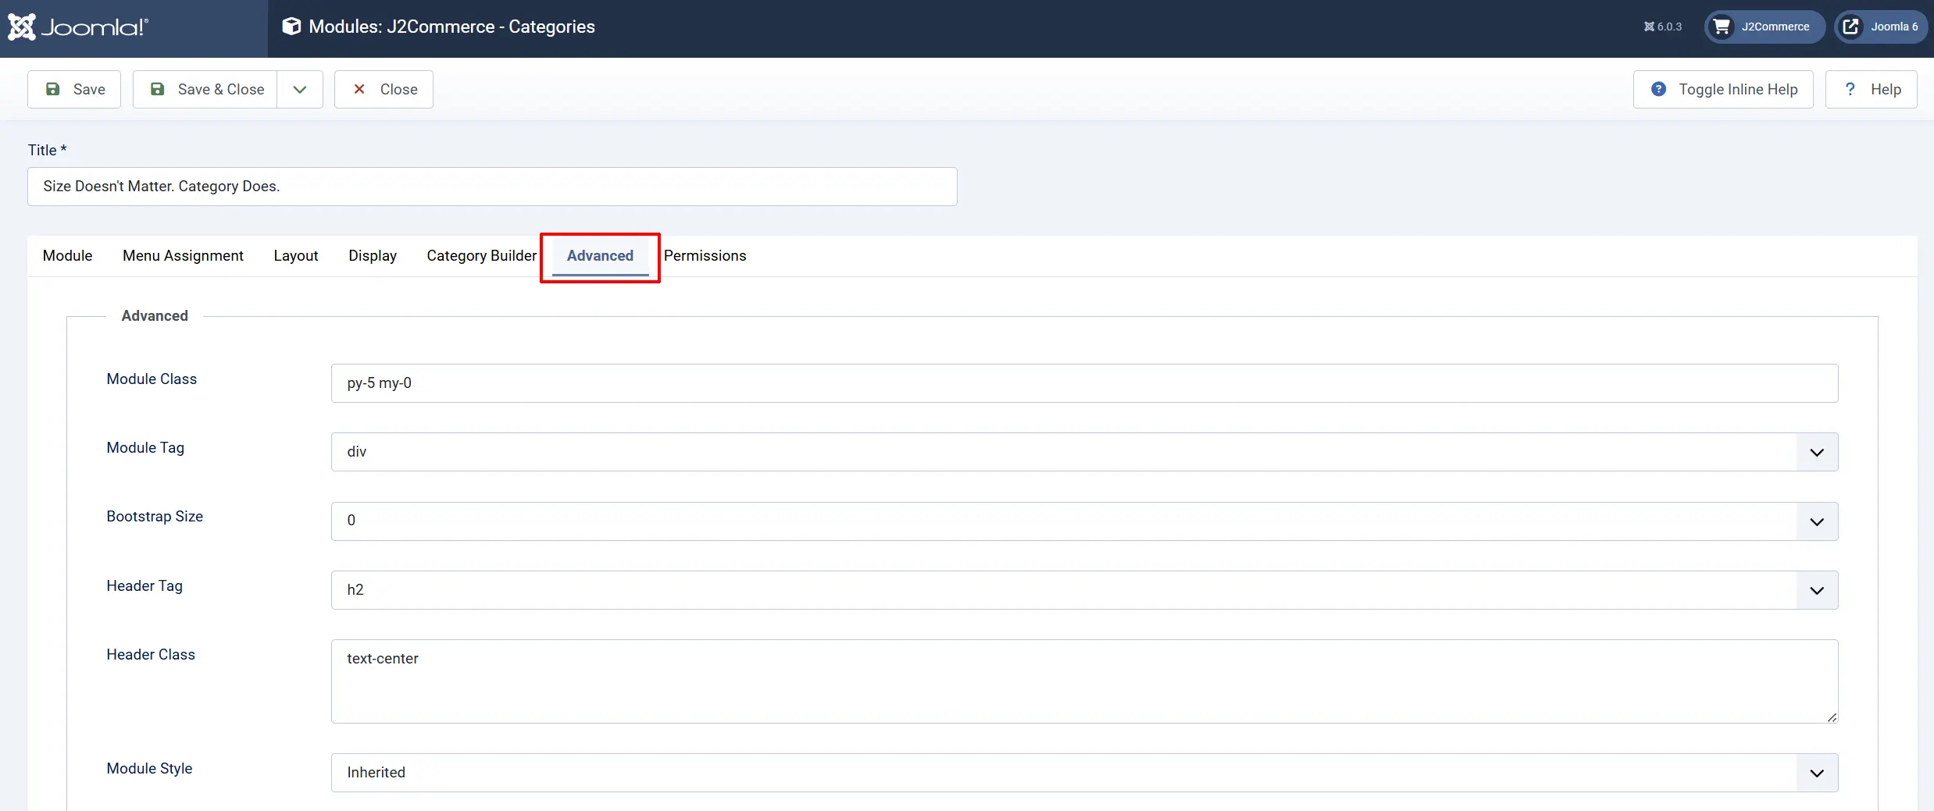This screenshot has width=1934, height=811.
Task: Click the Header Class textarea resize handle
Action: pyautogui.click(x=1832, y=717)
